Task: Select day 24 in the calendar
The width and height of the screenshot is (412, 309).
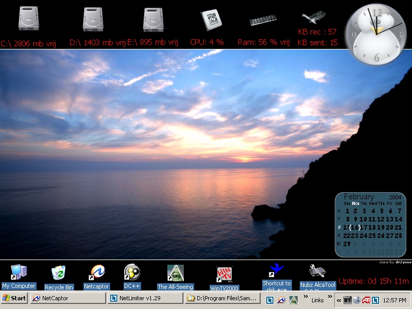Action: tap(364, 236)
